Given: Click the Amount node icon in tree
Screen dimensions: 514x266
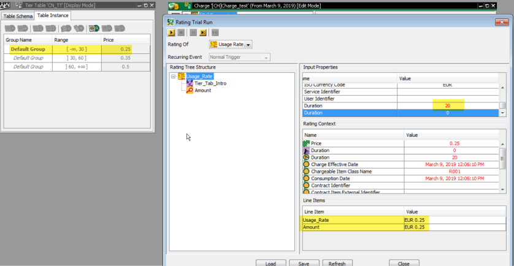Looking at the screenshot, I should (190, 90).
